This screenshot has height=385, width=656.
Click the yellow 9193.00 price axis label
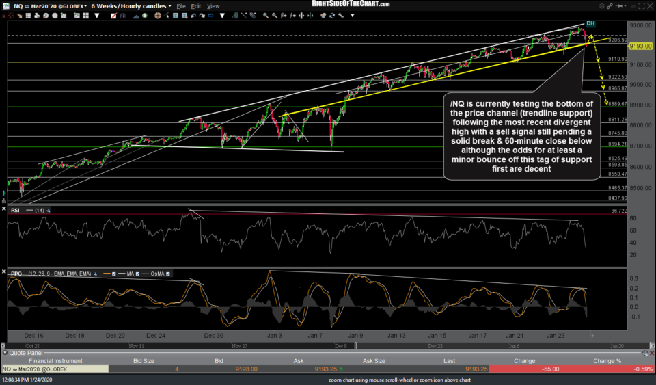tap(640, 46)
